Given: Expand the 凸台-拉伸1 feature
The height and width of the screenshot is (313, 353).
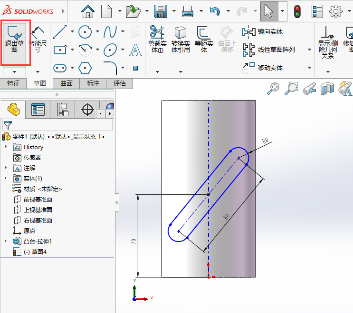Looking at the screenshot, I should coord(6,241).
